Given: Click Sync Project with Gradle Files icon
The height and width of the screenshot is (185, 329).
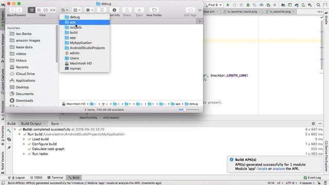Looking at the screenshot, I should click(297, 5).
